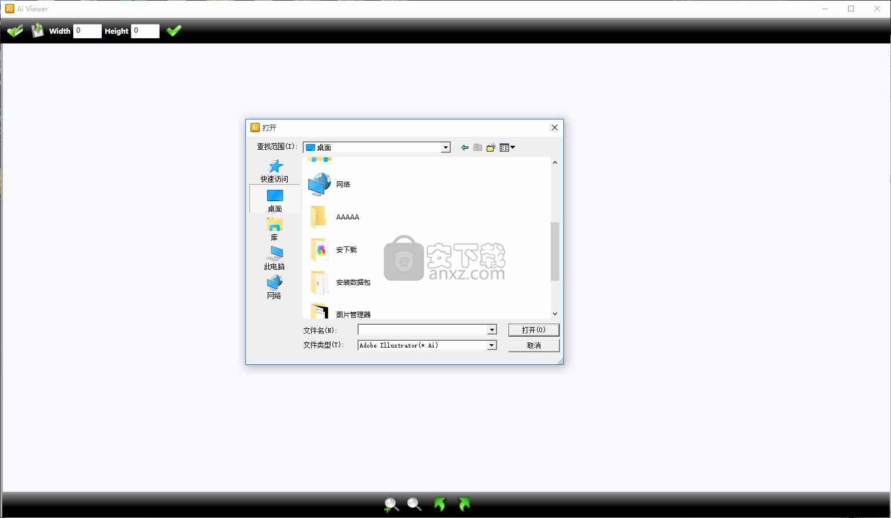
Task: Expand the 文件类型 file type dropdown
Action: (x=492, y=345)
